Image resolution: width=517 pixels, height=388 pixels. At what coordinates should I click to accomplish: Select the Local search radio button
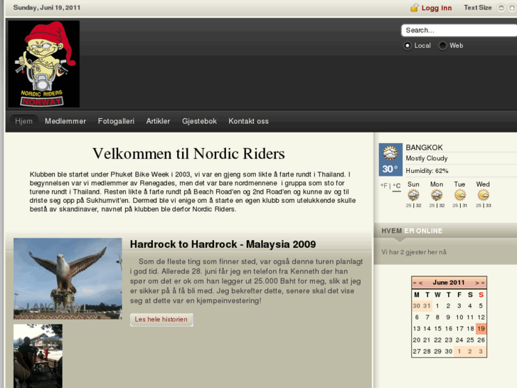point(407,46)
